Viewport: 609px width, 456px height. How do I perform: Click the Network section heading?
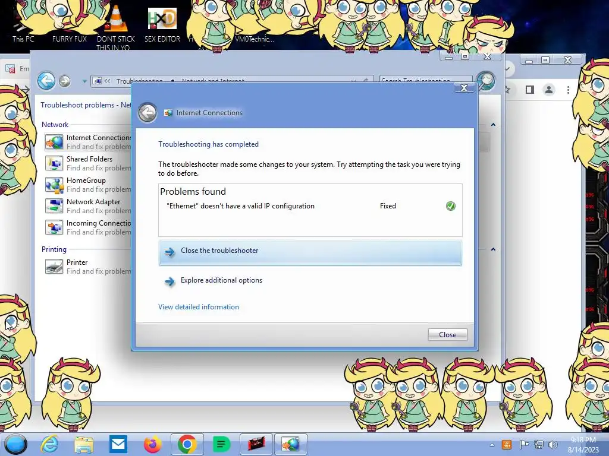tap(55, 125)
